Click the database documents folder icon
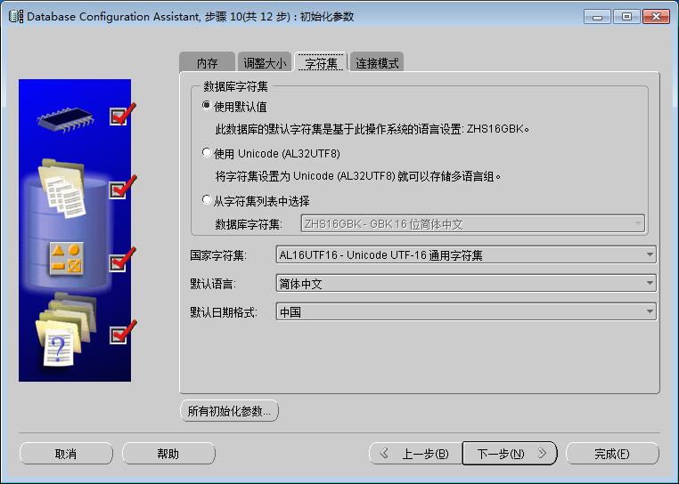Image resolution: width=679 pixels, height=484 pixels. [x=63, y=188]
